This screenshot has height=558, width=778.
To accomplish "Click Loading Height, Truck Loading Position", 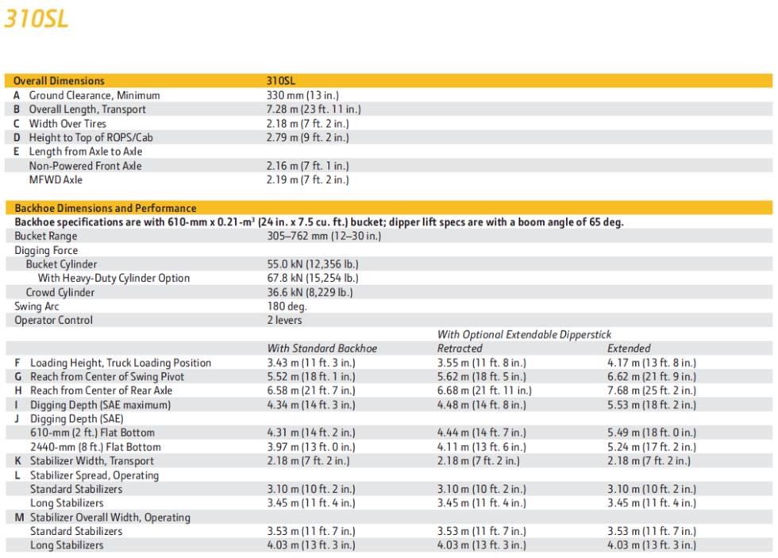I will point(121,363).
